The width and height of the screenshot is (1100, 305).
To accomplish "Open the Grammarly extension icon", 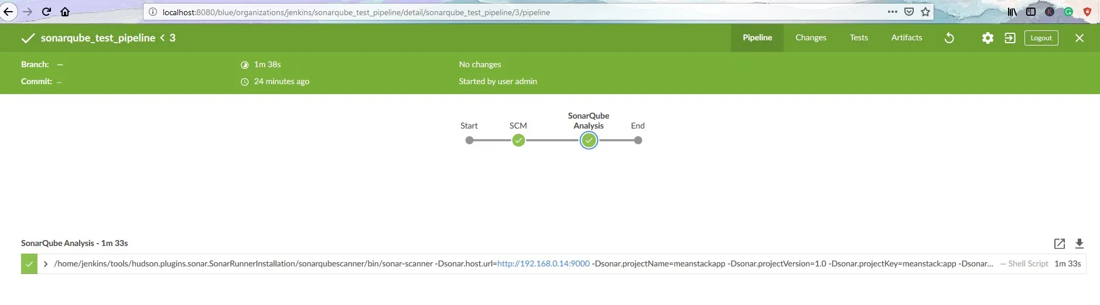I will click(x=1068, y=12).
